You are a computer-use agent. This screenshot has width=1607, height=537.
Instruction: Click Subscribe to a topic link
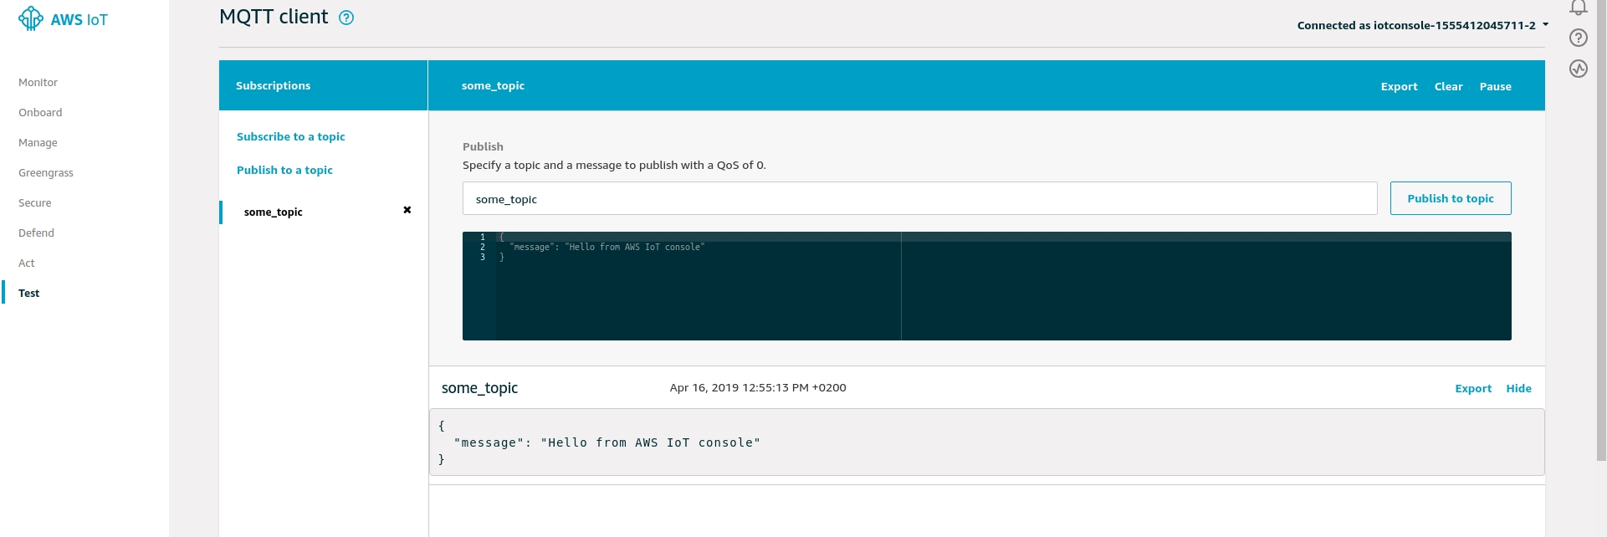coord(291,136)
